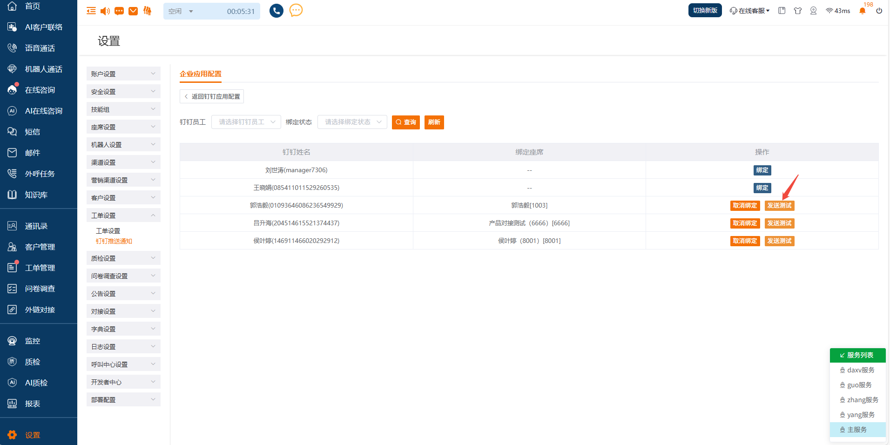
Task: Select guo服务 in the service list
Action: (857, 385)
